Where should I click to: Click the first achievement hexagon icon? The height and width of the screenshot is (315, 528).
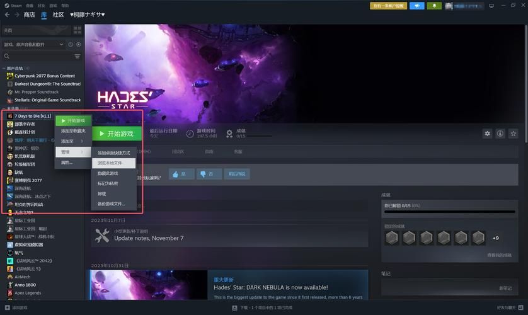pos(392,238)
